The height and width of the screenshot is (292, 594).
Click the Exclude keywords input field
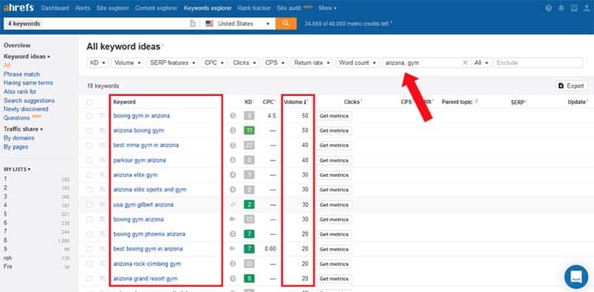tap(538, 62)
